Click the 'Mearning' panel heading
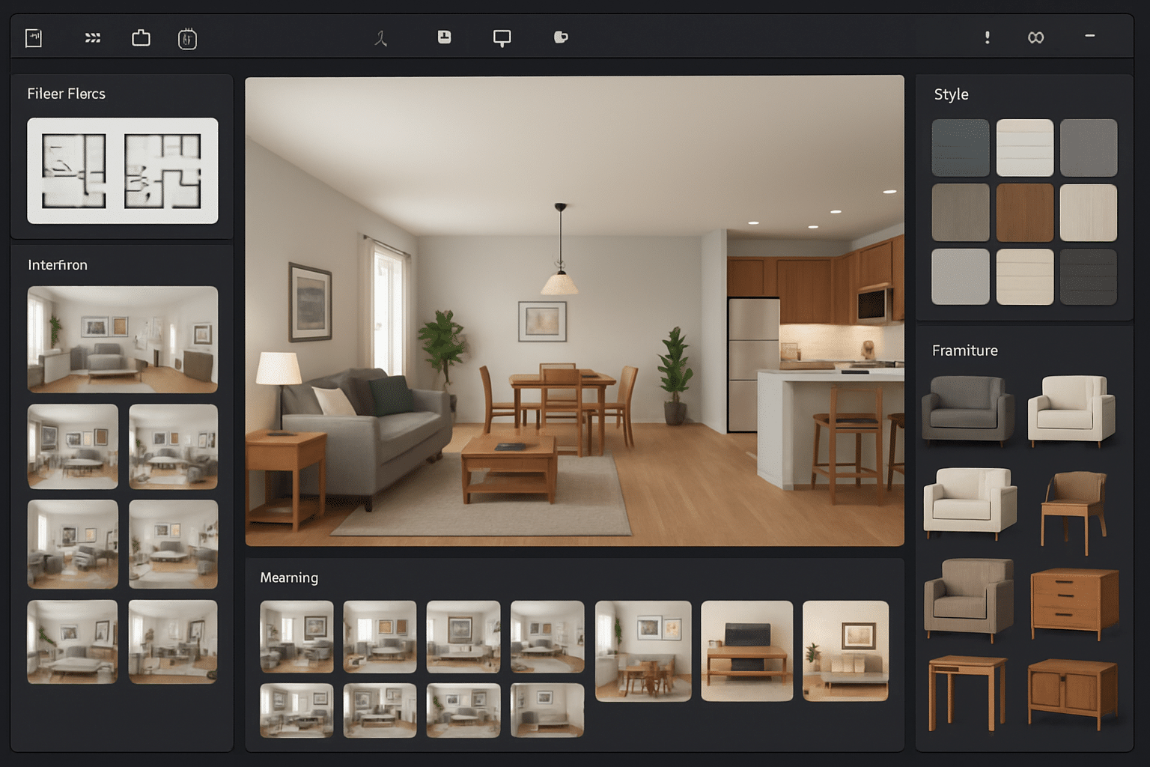1150x767 pixels. point(289,577)
